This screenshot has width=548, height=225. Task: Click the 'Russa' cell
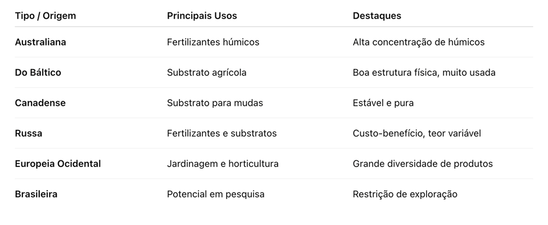(x=28, y=133)
